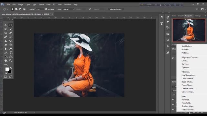
Task: Click the Select and Mask button
Action: tap(116, 9)
